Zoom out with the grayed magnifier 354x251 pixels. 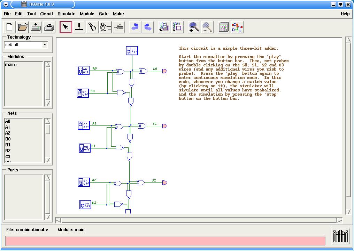pyautogui.click(x=207, y=27)
